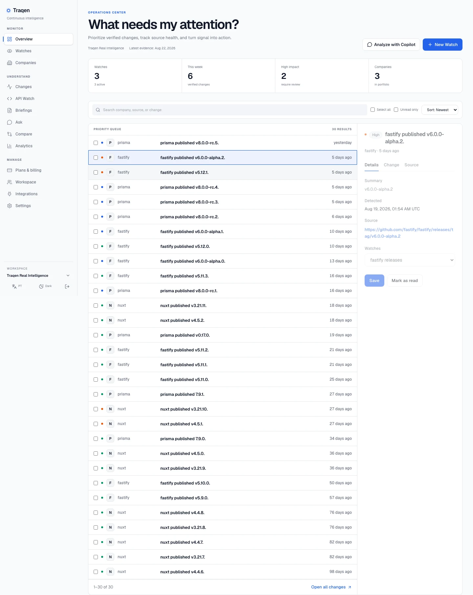473x595 pixels.
Task: Check the nuxt v4.5.2 row checkbox
Action: (96, 320)
